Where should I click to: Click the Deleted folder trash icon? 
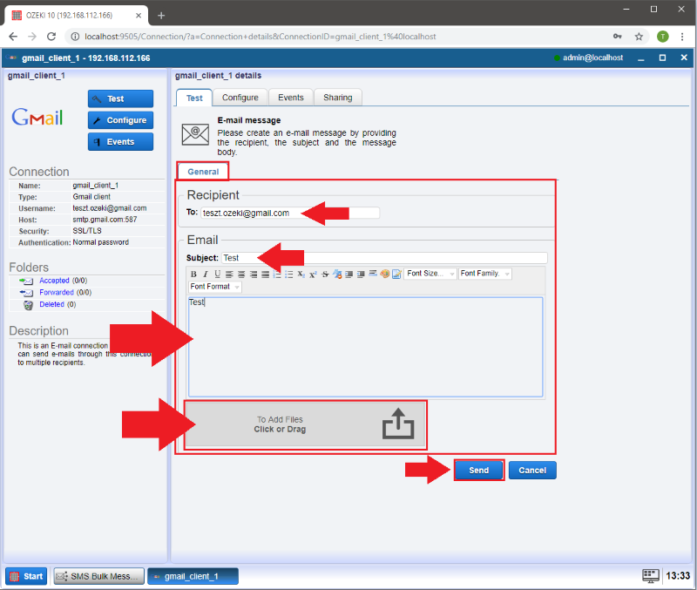(x=28, y=305)
